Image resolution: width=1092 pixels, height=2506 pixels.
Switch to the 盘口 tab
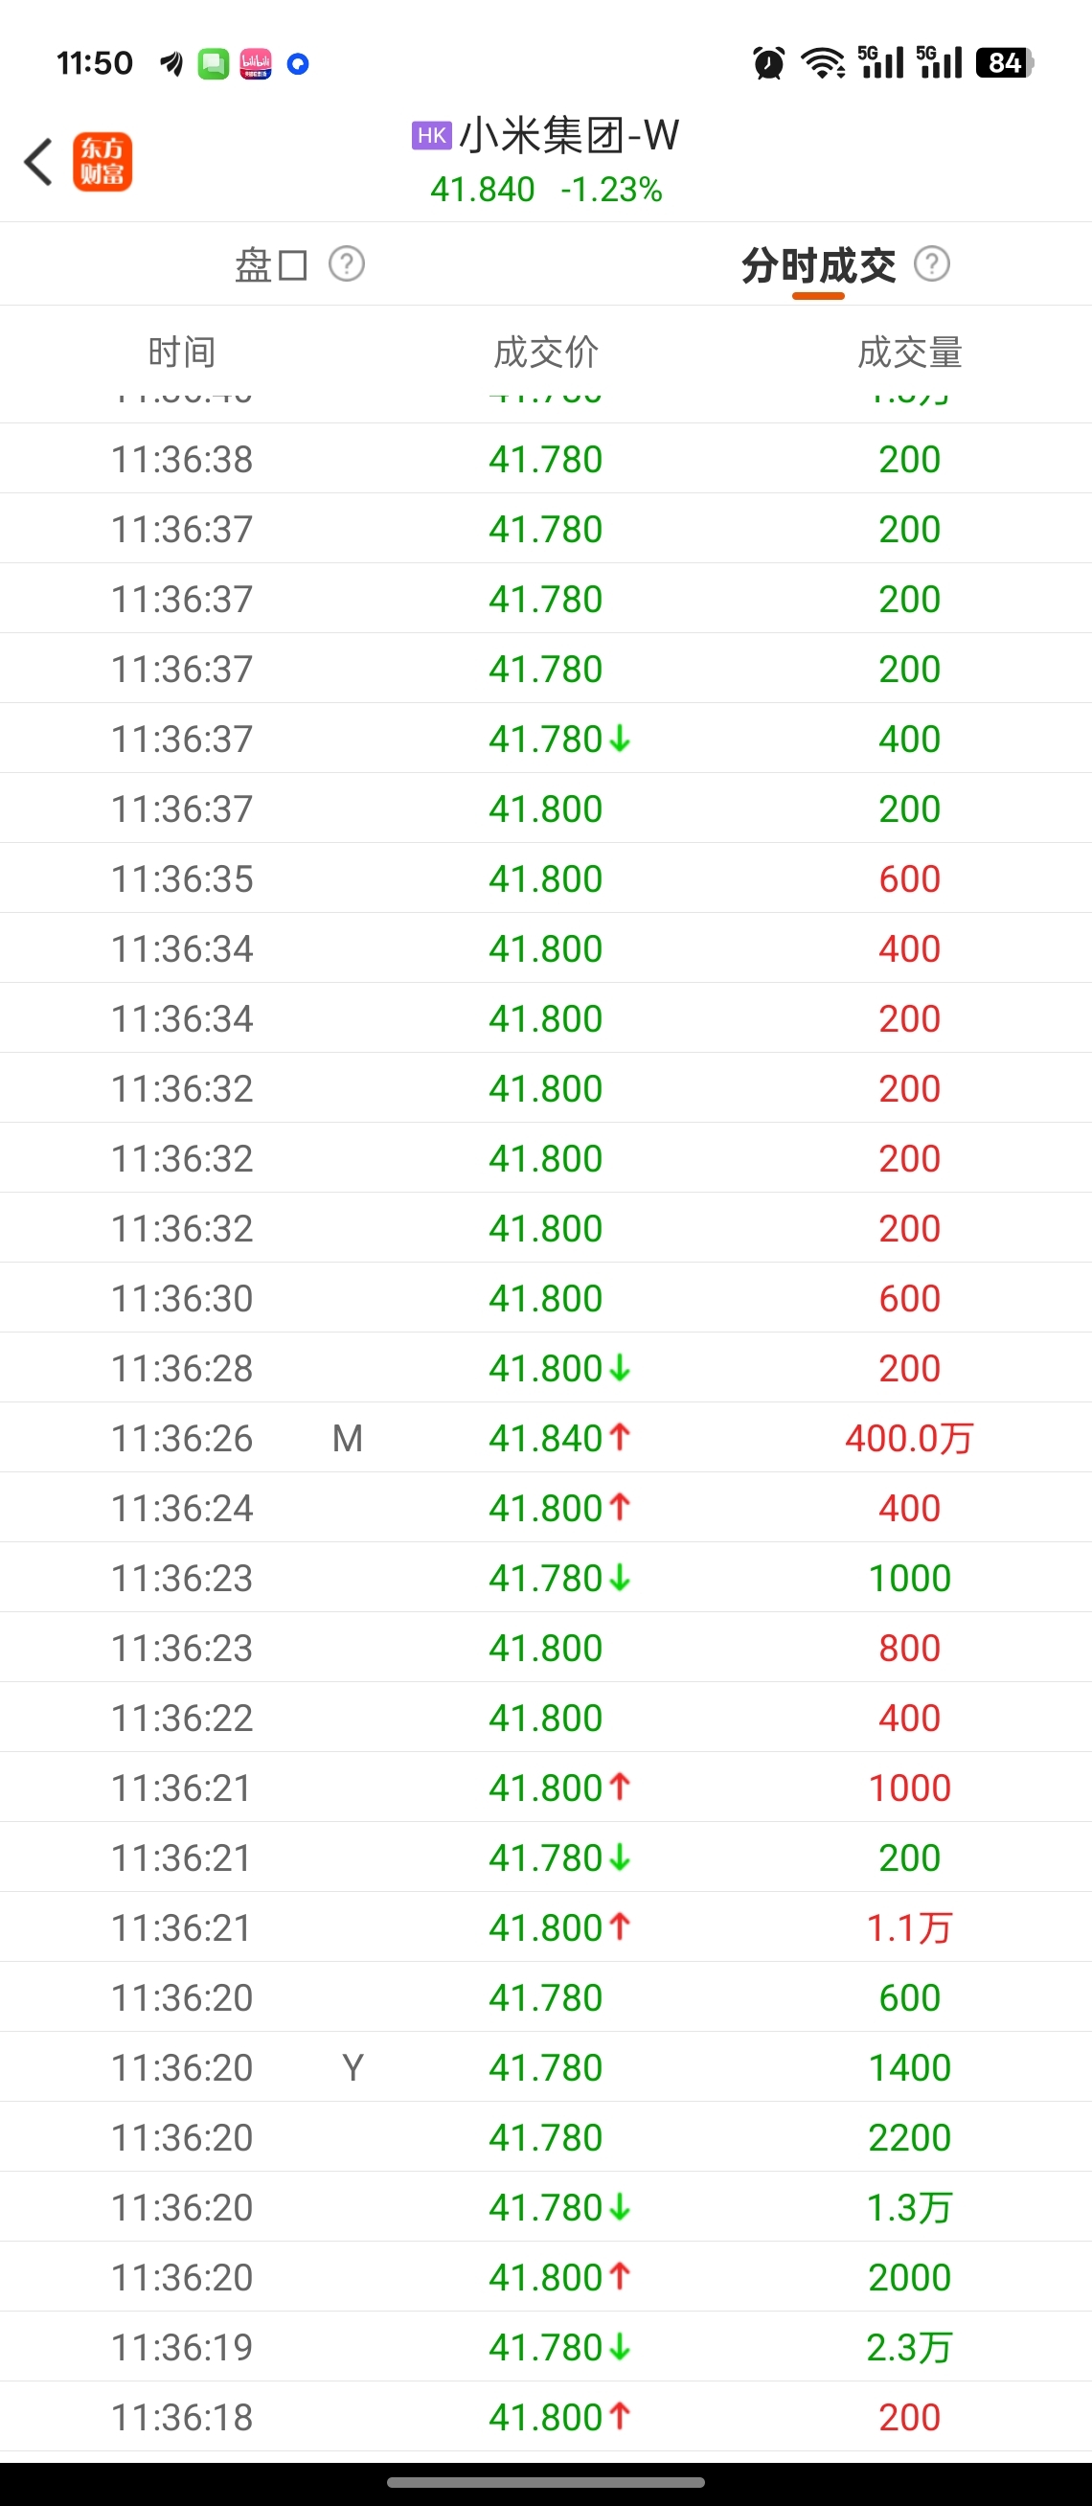click(271, 264)
